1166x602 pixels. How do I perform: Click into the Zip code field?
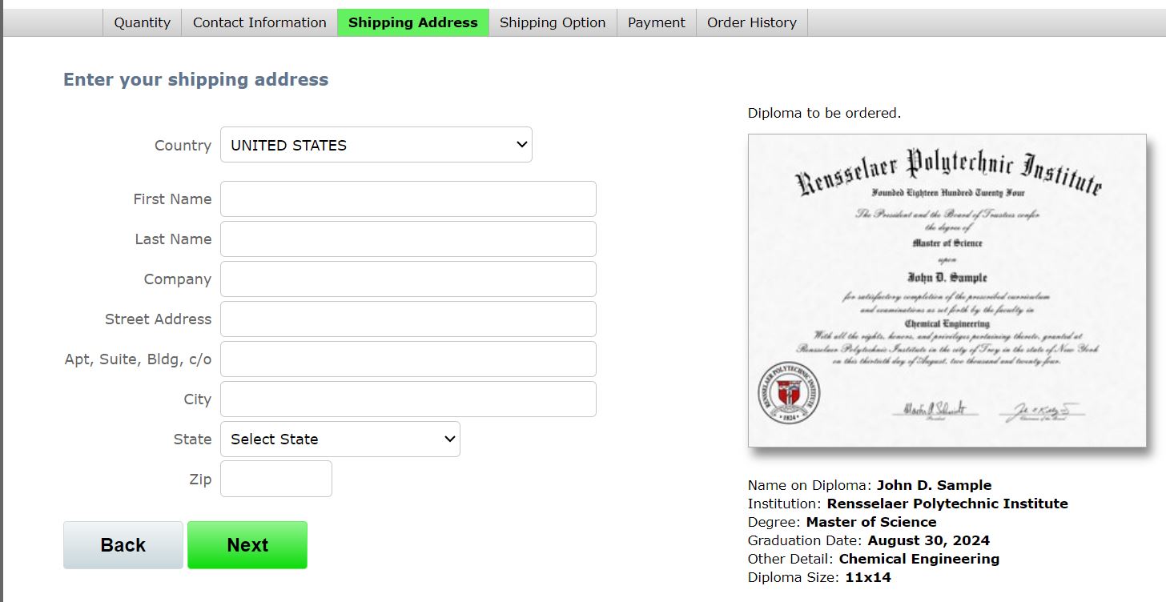coord(276,479)
